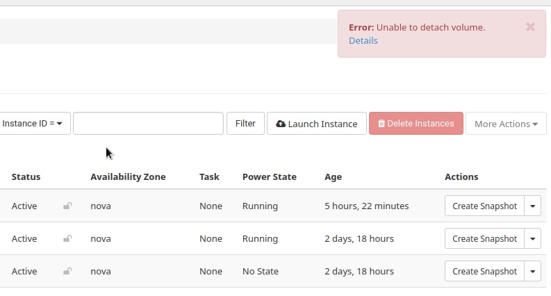Create Snapshot for the No State instance
Viewport: 551px width, 296px height.
pos(484,271)
